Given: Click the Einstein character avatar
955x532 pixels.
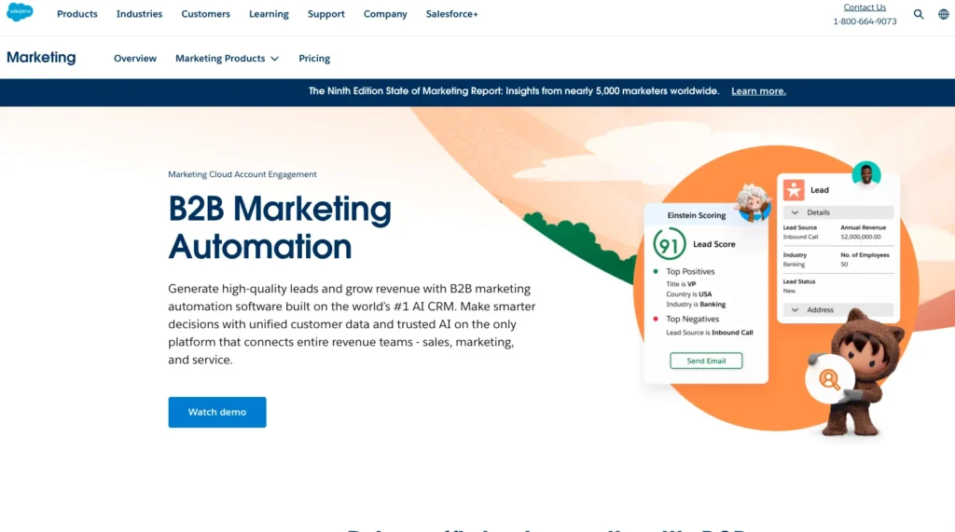Looking at the screenshot, I should [754, 203].
